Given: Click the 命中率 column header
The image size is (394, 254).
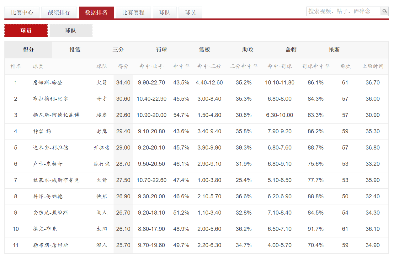Looking at the screenshot, I should 181,66.
